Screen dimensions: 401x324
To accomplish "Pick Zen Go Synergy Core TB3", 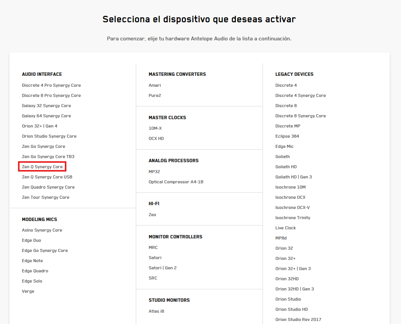I will point(48,157).
